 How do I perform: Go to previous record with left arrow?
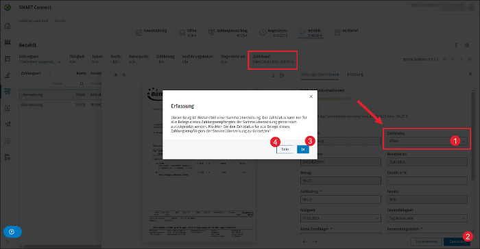tap(305, 241)
